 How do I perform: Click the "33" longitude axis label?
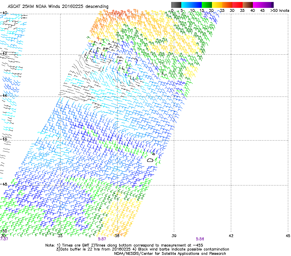coord(60,236)
